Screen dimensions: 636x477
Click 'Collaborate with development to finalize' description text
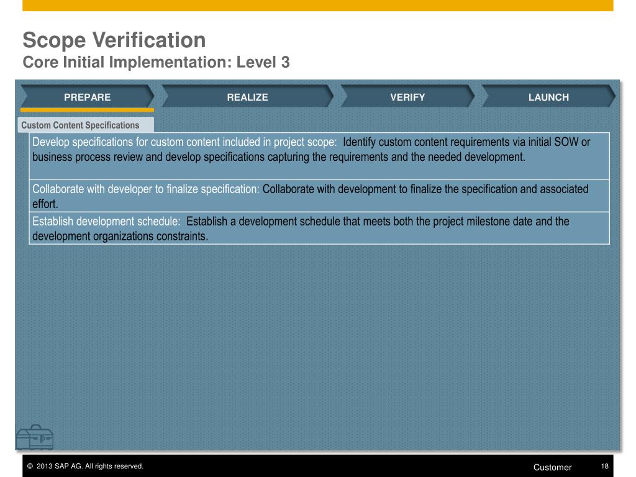pyautogui.click(x=425, y=189)
